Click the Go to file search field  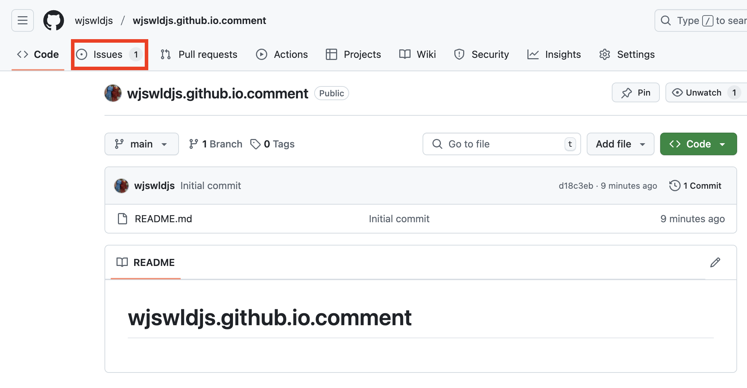coord(501,144)
